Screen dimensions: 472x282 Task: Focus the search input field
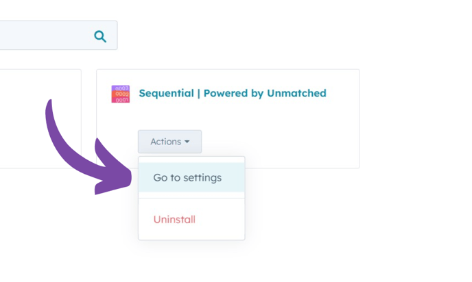[x=41, y=36]
